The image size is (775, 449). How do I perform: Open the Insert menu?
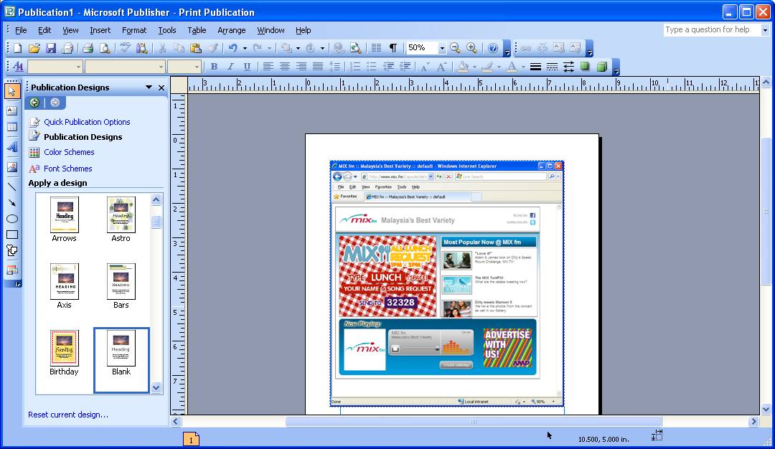(100, 30)
